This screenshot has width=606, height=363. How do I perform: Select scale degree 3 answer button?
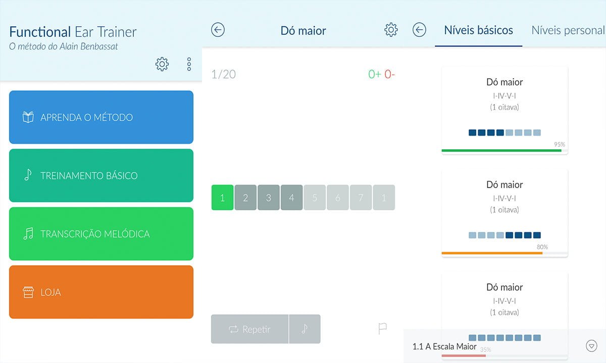pyautogui.click(x=269, y=198)
